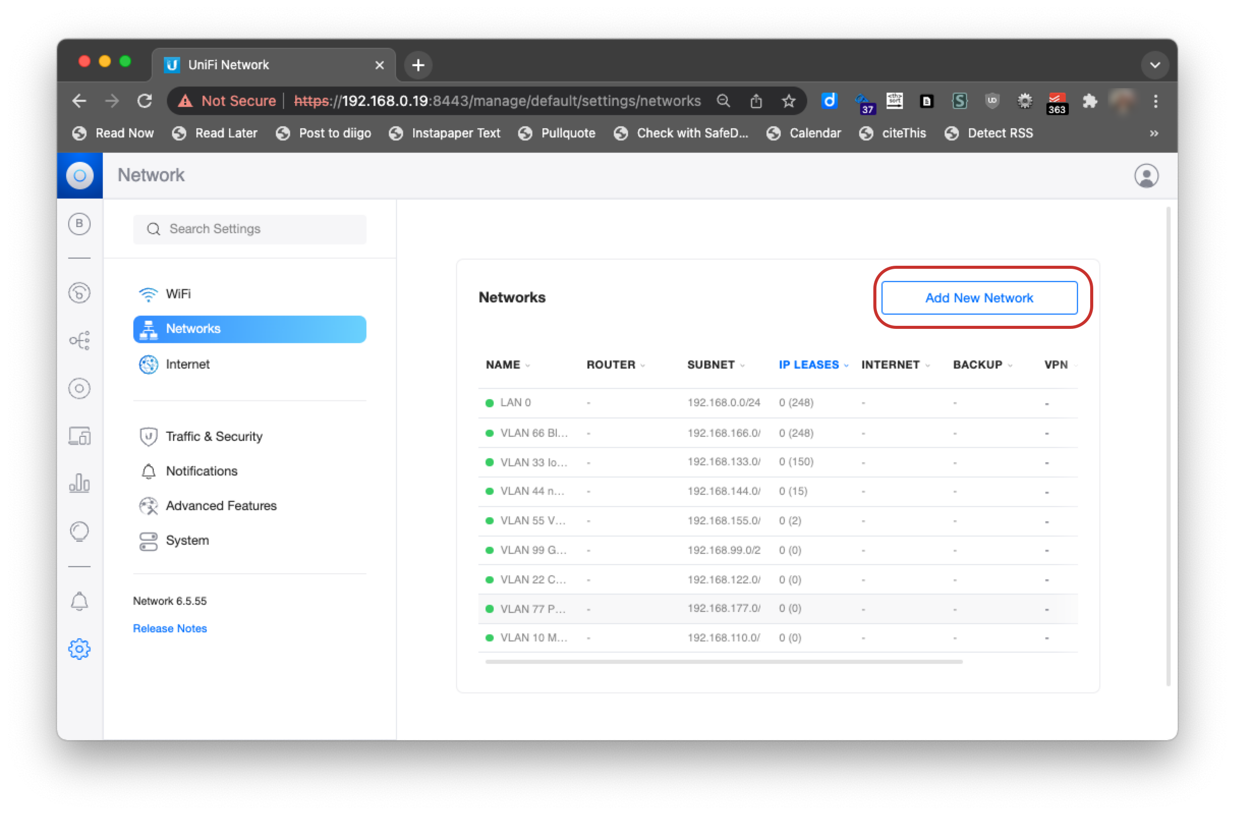The width and height of the screenshot is (1250, 840).
Task: Click the Not Secure warning icon
Action: 185,101
